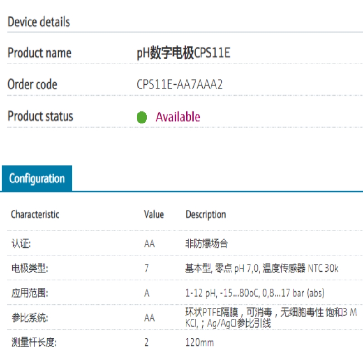Click the Value column header
This screenshot has height=363, width=363.
(154, 214)
